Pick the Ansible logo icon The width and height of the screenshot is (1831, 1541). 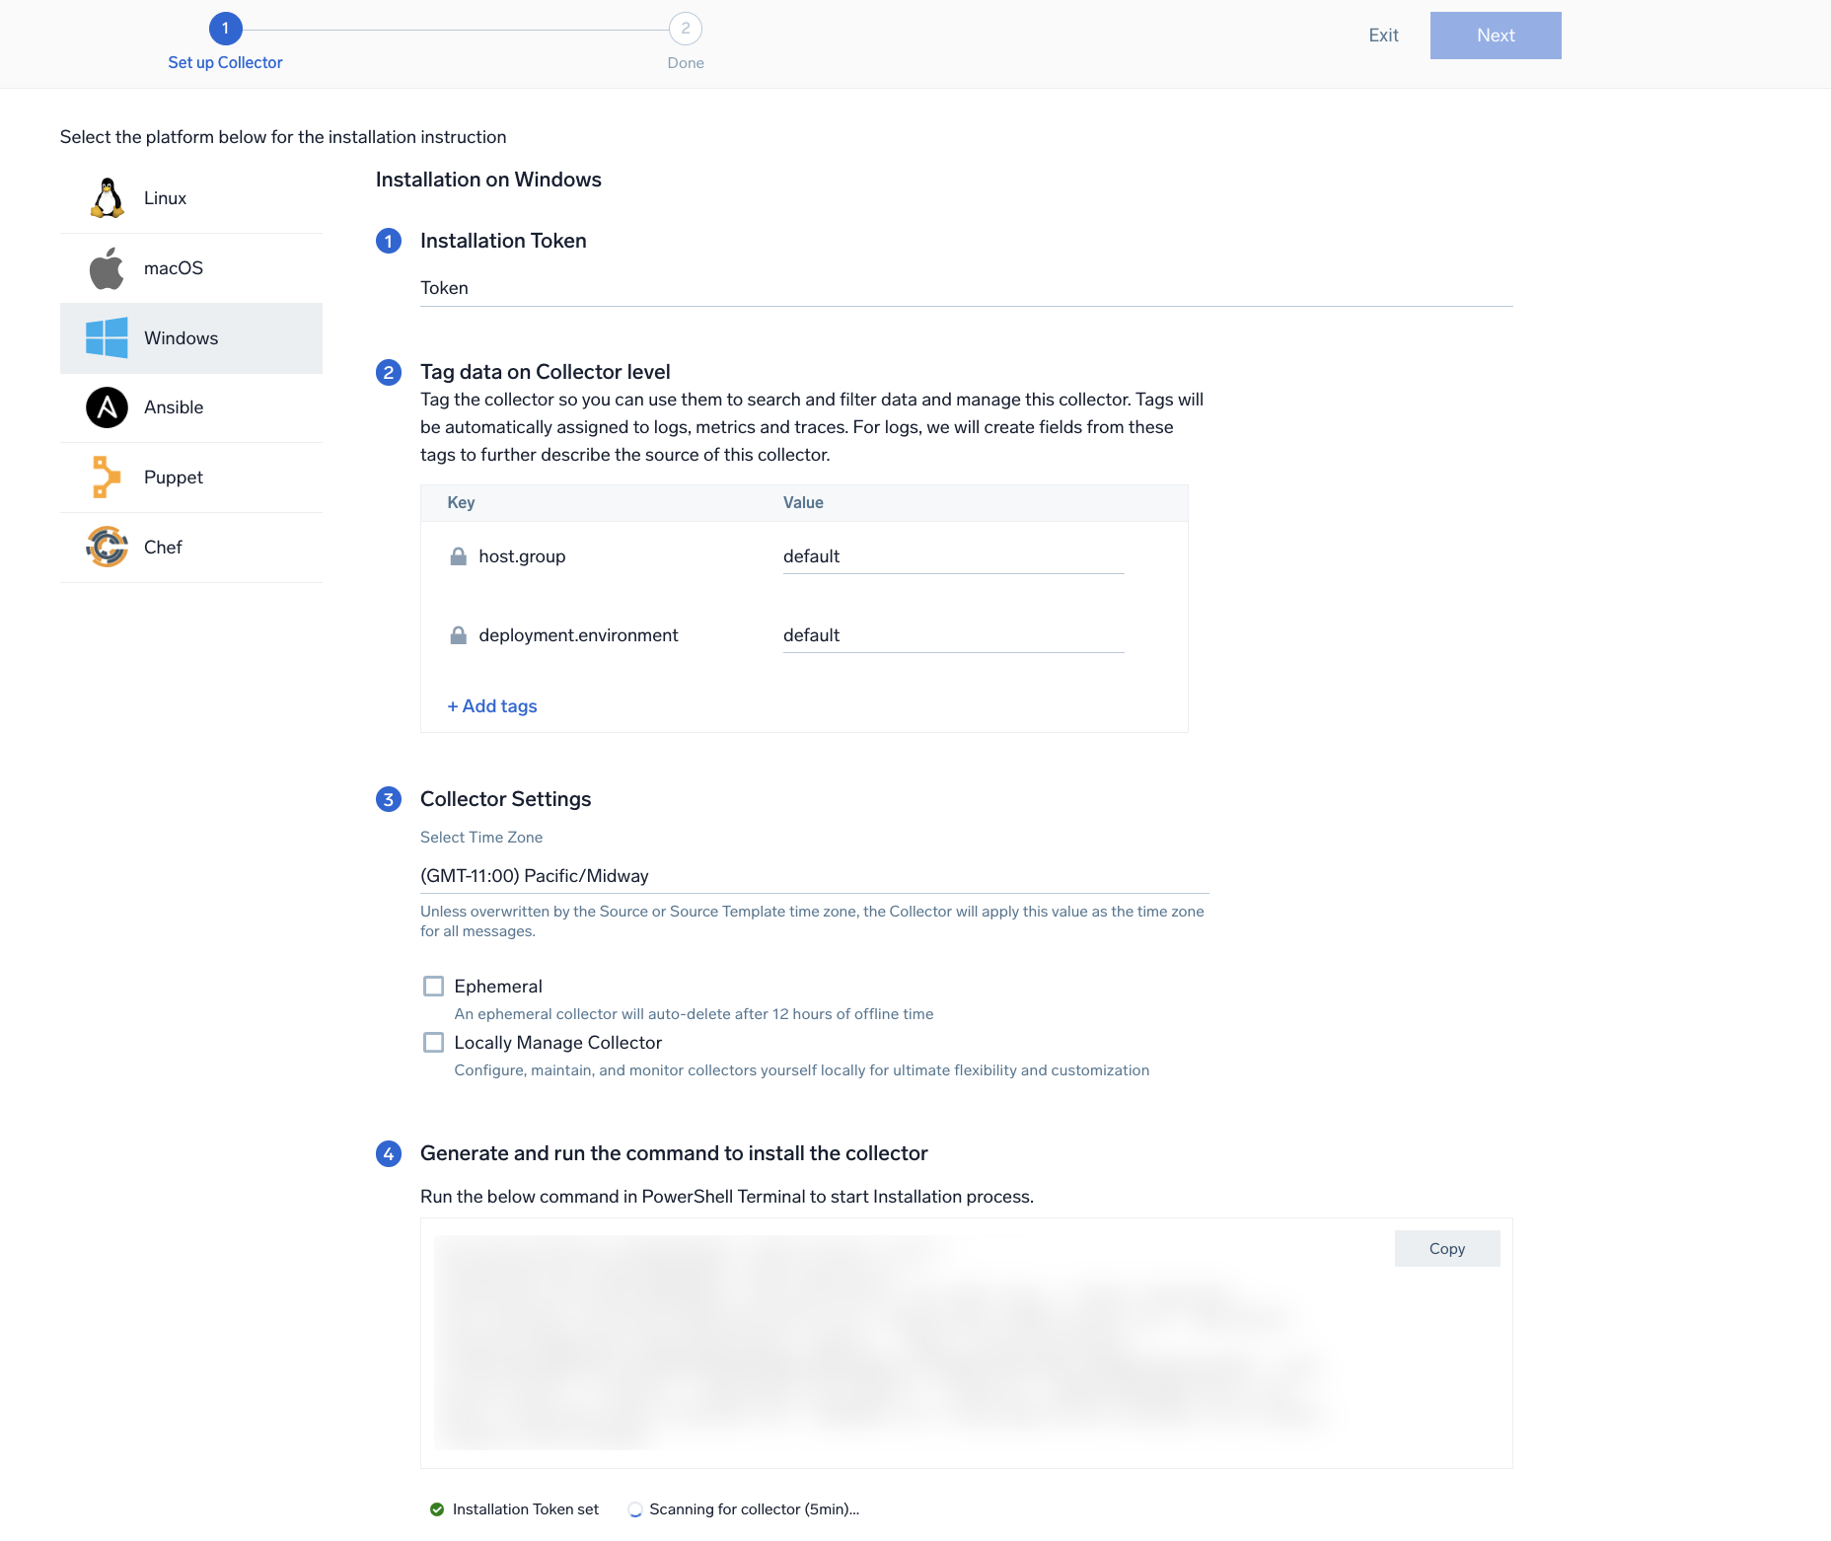[107, 407]
